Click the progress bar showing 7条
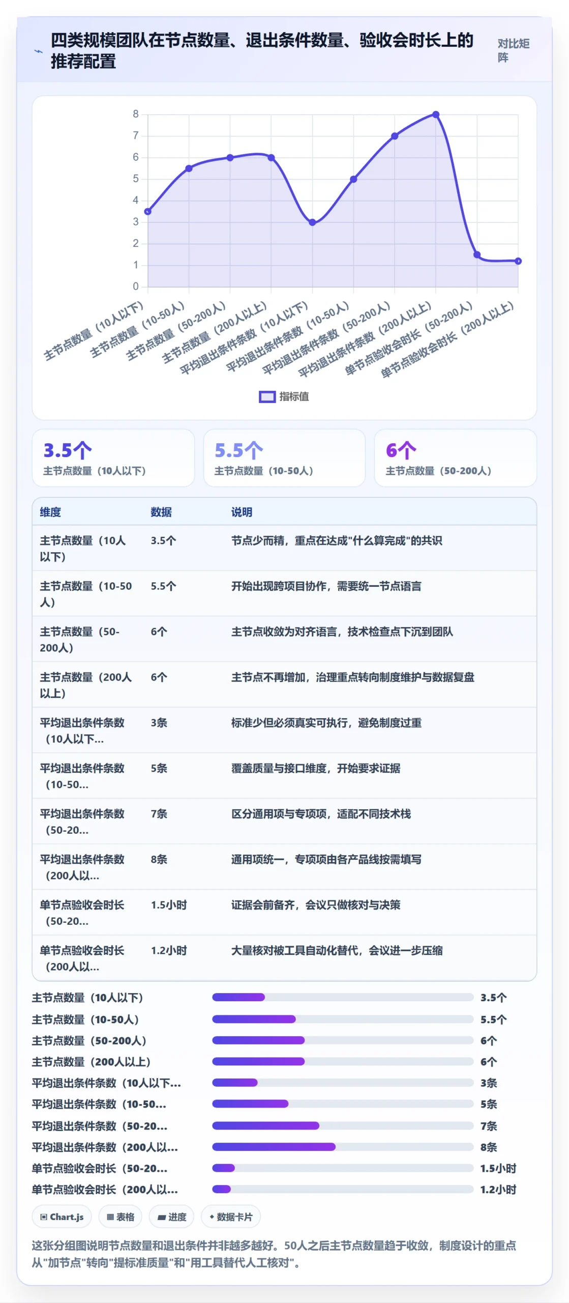The width and height of the screenshot is (569, 1303). [x=343, y=1126]
